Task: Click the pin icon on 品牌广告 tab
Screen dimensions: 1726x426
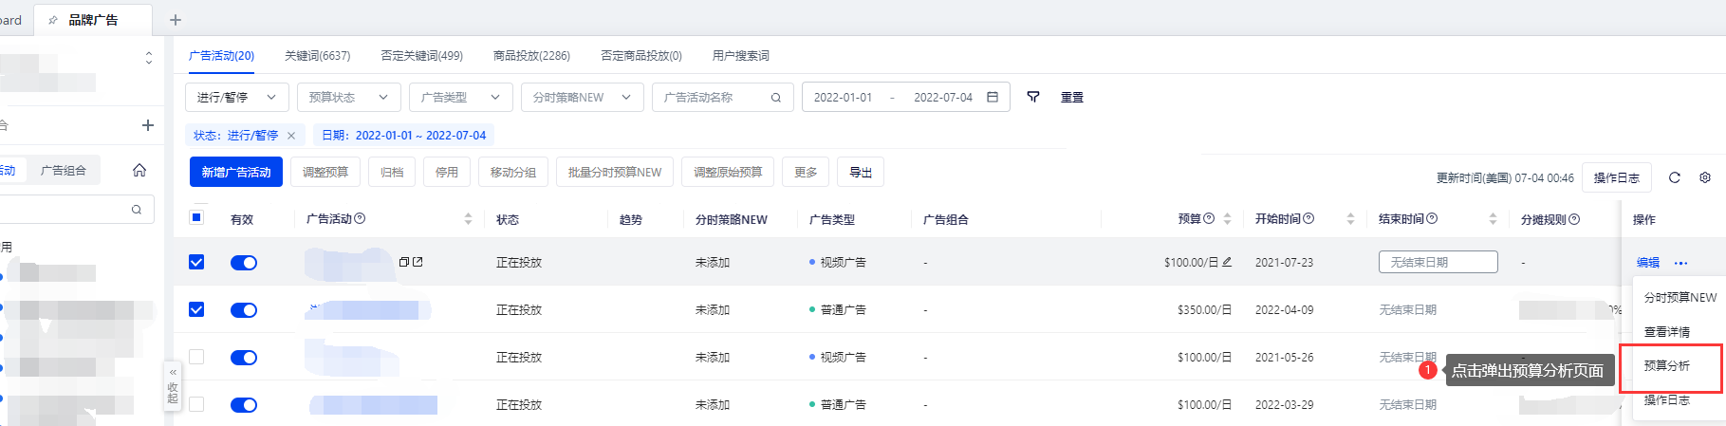Action: (x=53, y=20)
